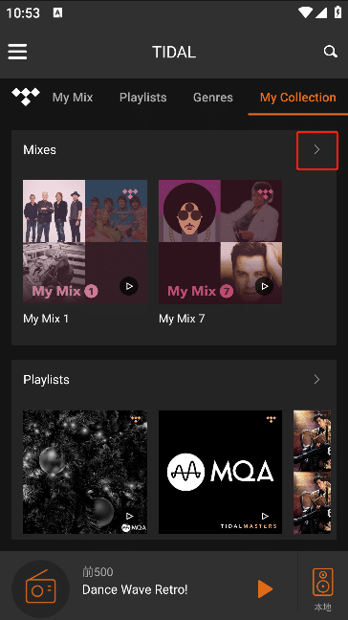Play My Mix 7 with its play icon

coord(265,286)
